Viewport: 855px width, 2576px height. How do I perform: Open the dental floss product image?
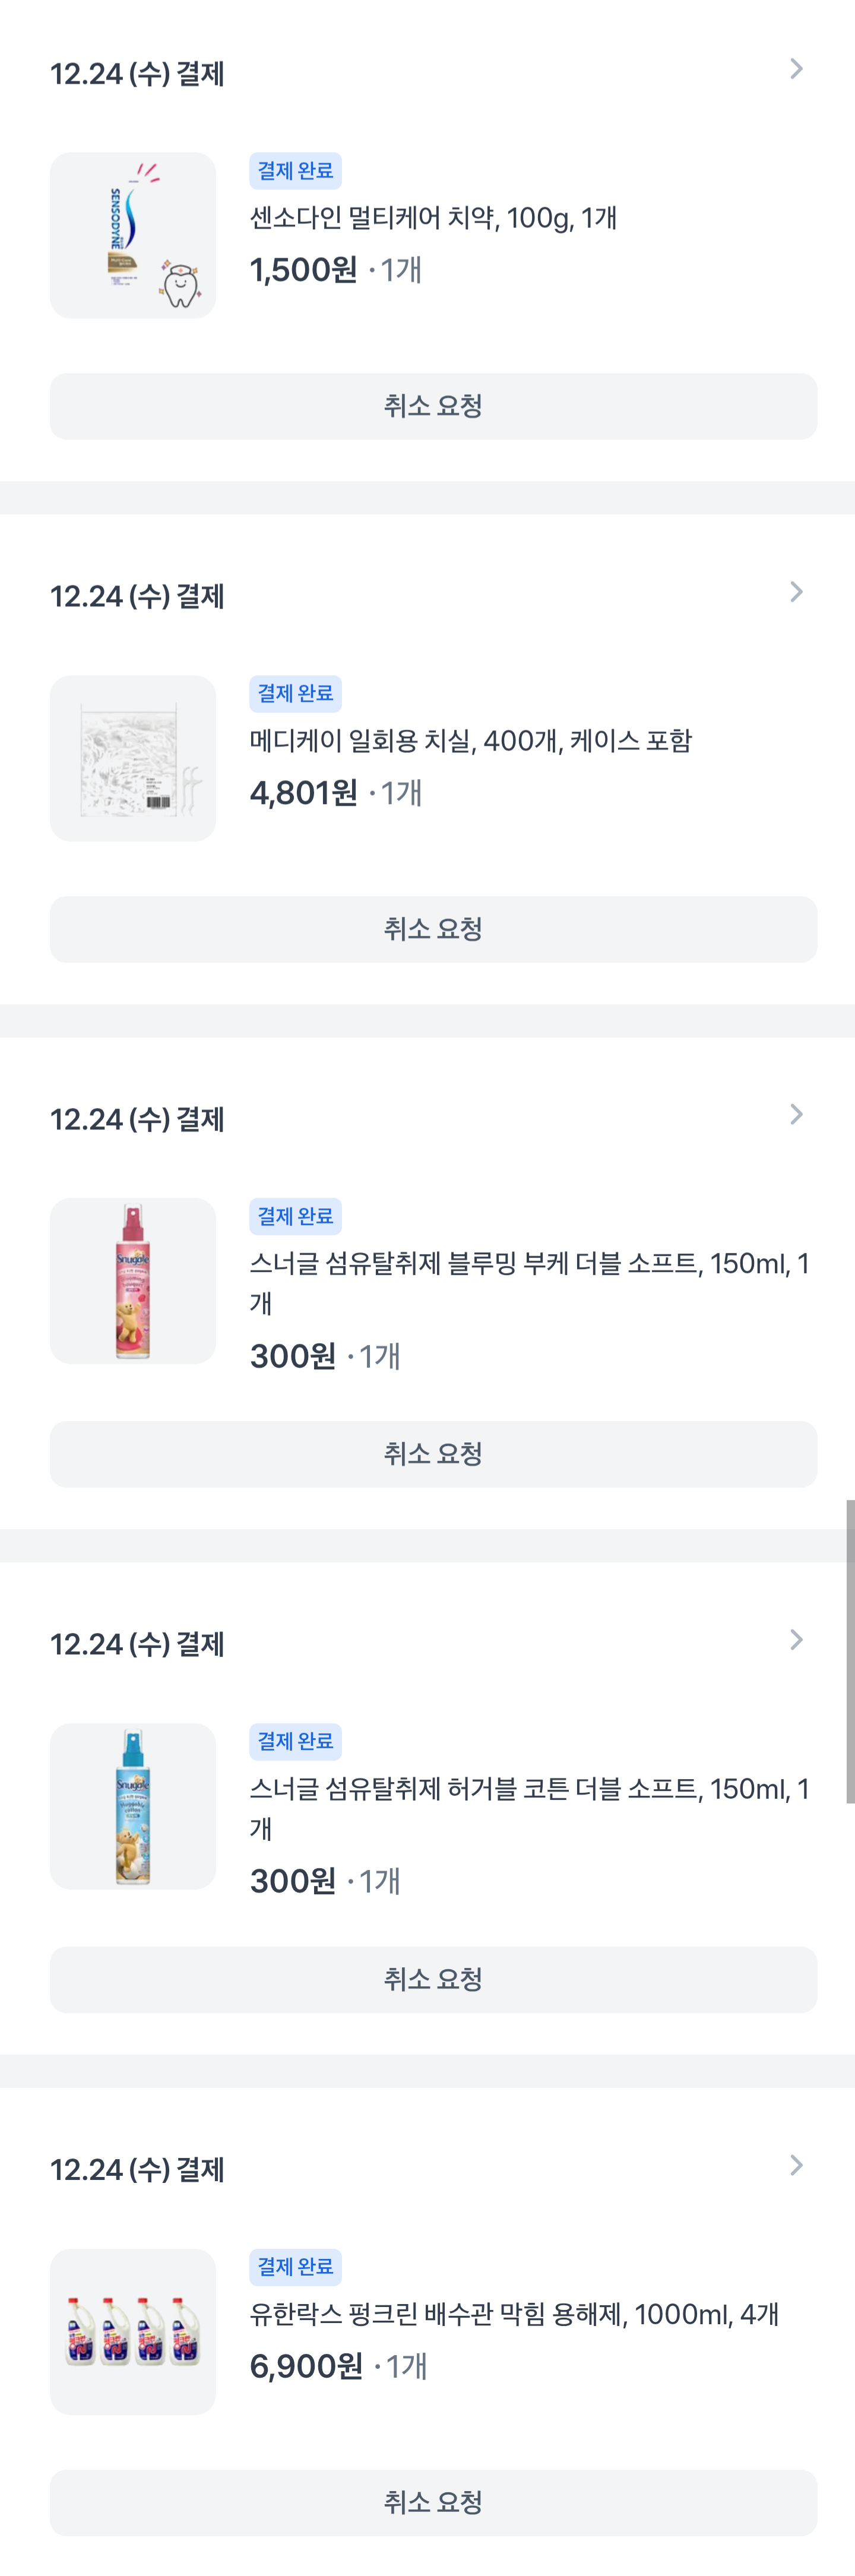133,758
